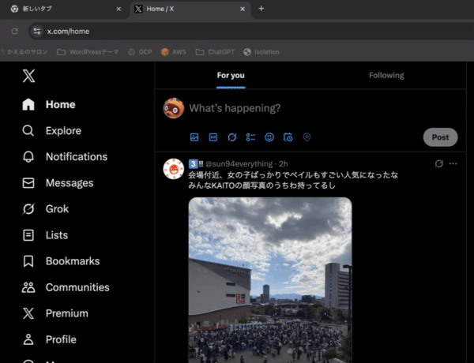The width and height of the screenshot is (474, 363).
Task: Open Explore search page
Action: [51, 131]
